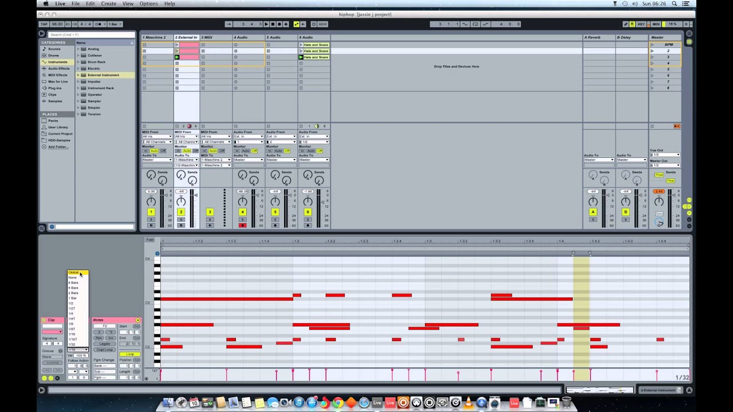Click Master track volume knob
Screen dimensions: 733x412
pos(659,201)
